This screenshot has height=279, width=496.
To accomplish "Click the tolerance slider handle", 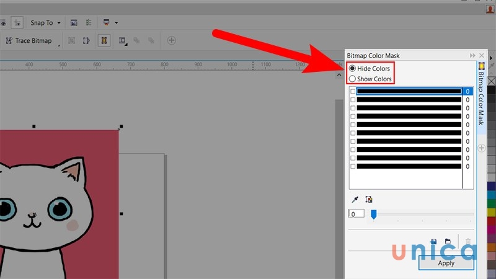I will pyautogui.click(x=373, y=214).
